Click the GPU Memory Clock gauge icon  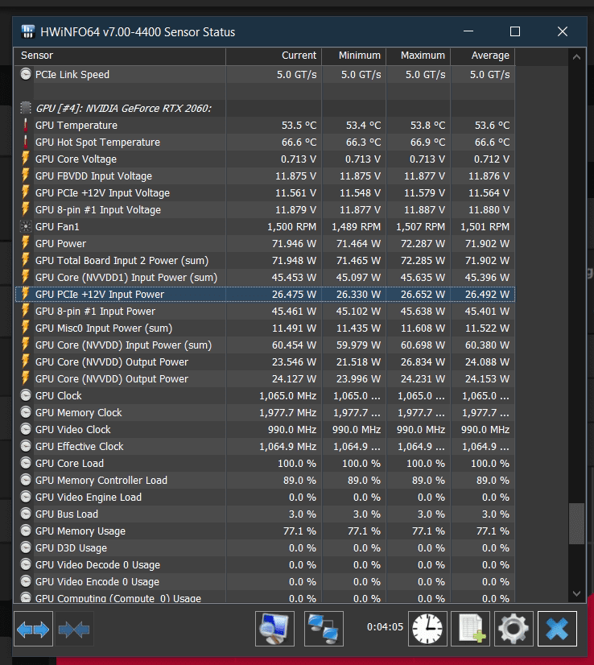coord(26,413)
